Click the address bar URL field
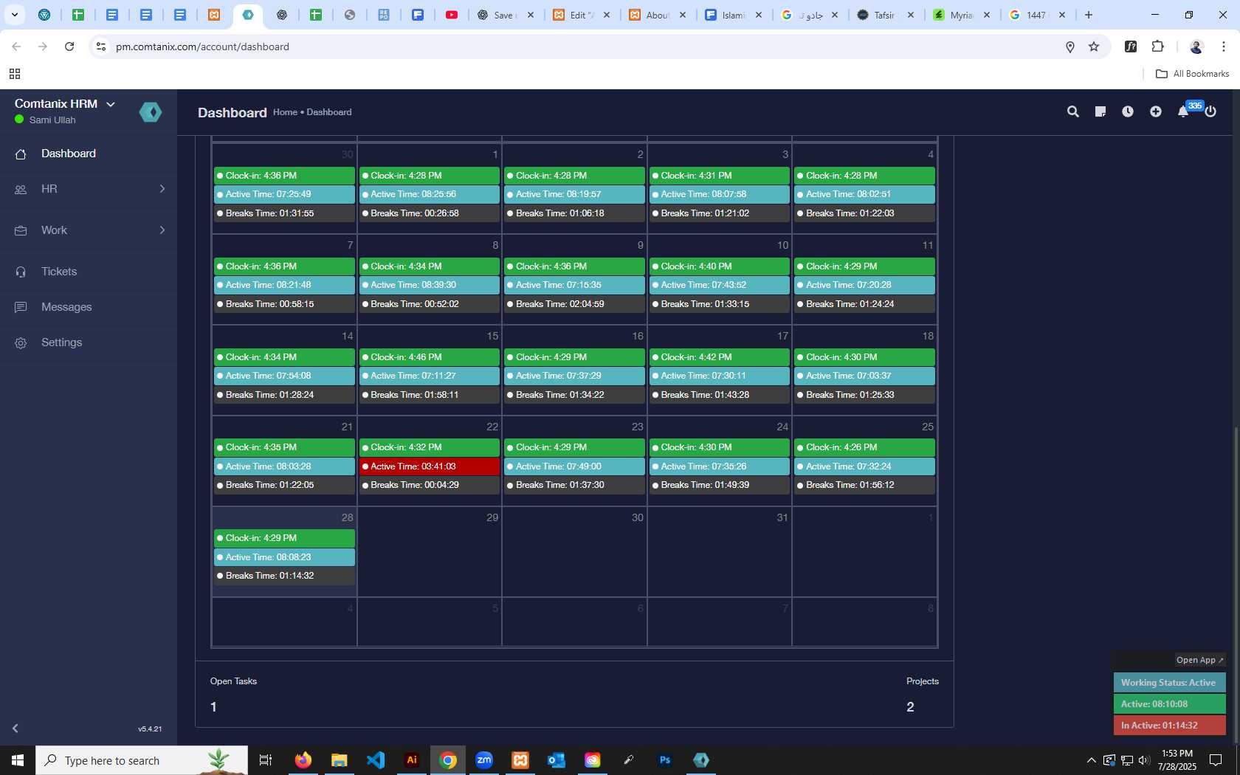This screenshot has height=775, width=1240. (x=583, y=46)
